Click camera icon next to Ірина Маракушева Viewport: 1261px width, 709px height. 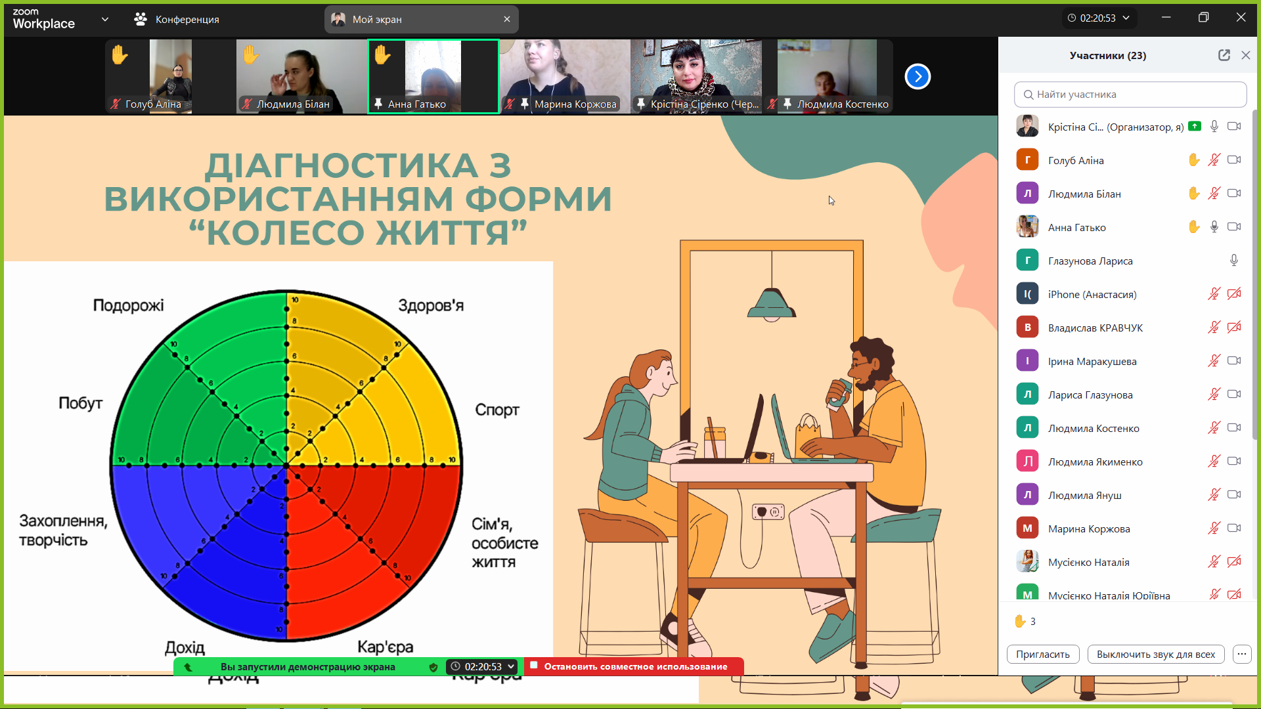point(1233,360)
